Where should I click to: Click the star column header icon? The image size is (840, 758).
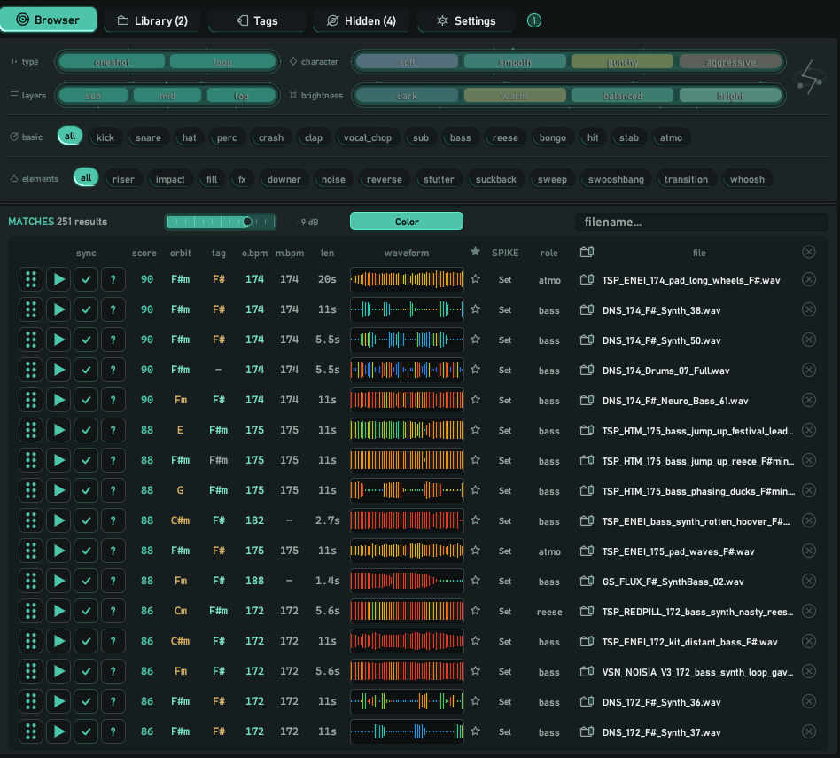[x=475, y=252]
